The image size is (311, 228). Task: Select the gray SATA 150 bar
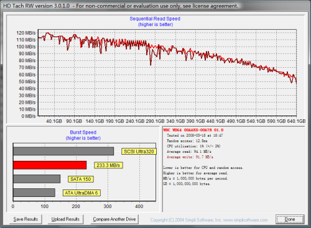tap(37, 179)
